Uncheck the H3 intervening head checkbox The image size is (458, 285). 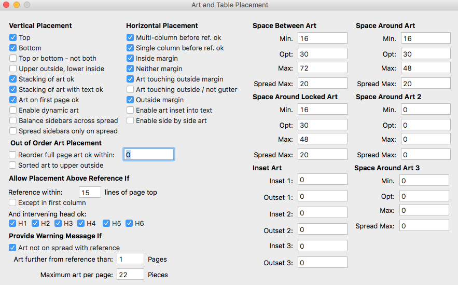click(x=58, y=224)
